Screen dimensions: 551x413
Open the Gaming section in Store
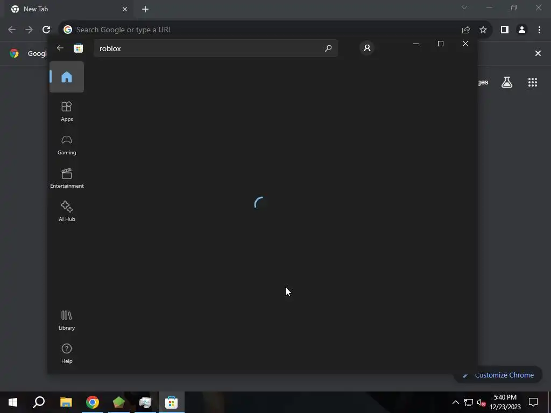pos(66,145)
